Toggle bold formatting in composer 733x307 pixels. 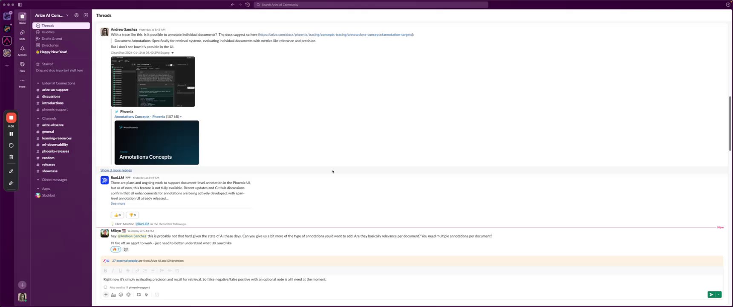pyautogui.click(x=105, y=271)
